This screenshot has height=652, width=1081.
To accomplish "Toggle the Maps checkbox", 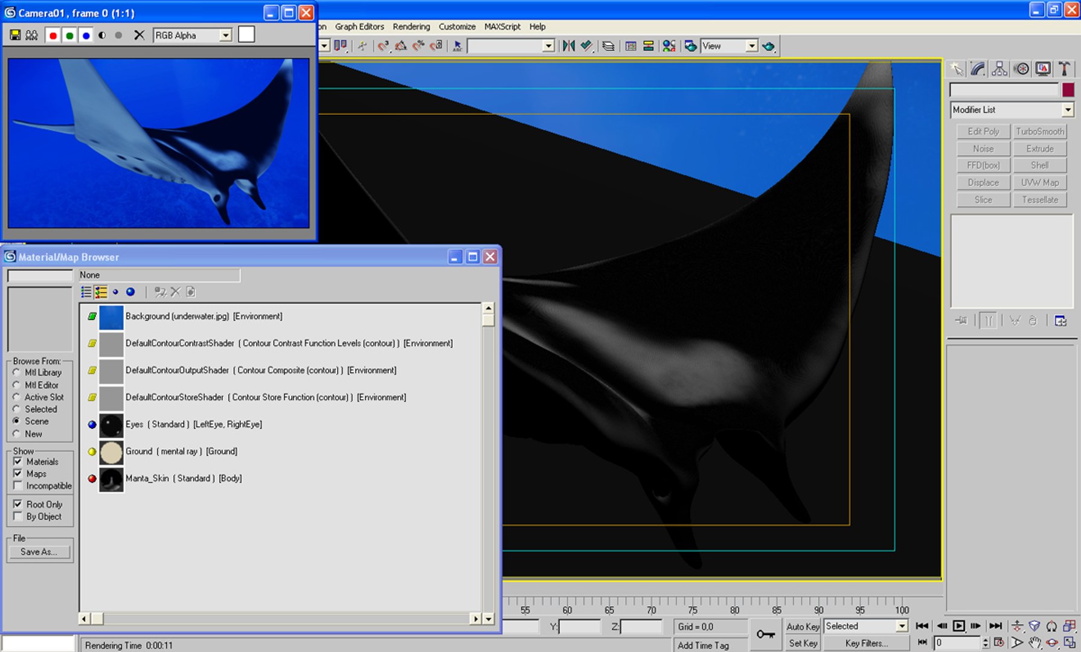I will (18, 473).
